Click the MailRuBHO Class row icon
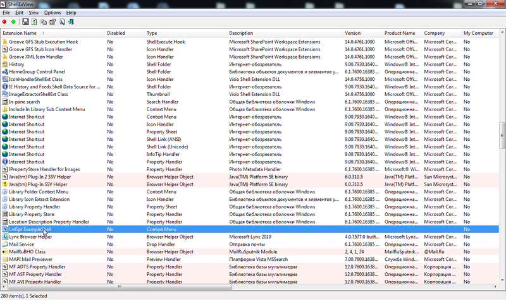 point(5,251)
